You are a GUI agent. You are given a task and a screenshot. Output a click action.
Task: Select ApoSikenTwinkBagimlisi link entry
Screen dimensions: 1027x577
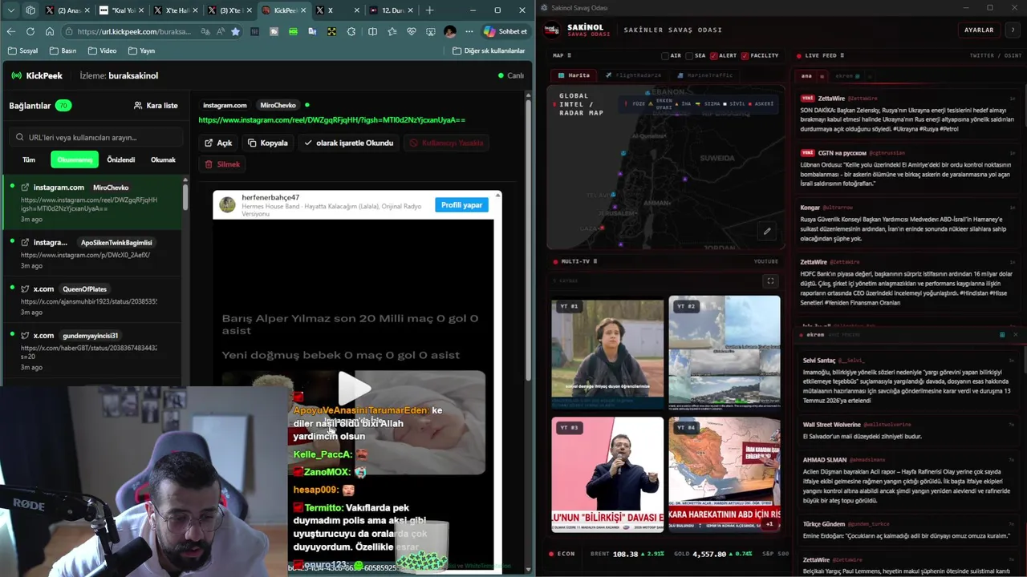92,253
